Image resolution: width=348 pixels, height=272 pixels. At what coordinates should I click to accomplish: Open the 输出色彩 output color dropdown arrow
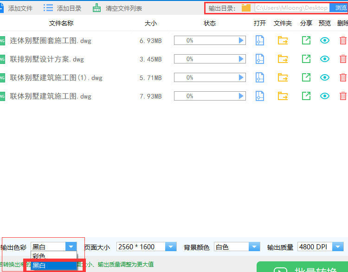click(71, 247)
